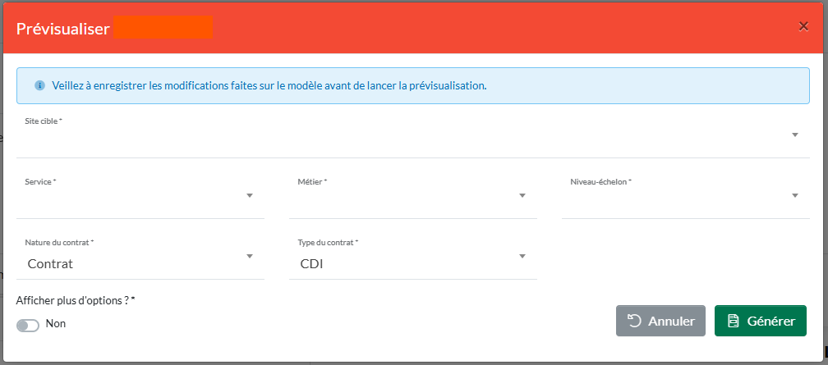Image resolution: width=828 pixels, height=365 pixels.
Task: Open the Service dropdown arrow
Action: 250,196
